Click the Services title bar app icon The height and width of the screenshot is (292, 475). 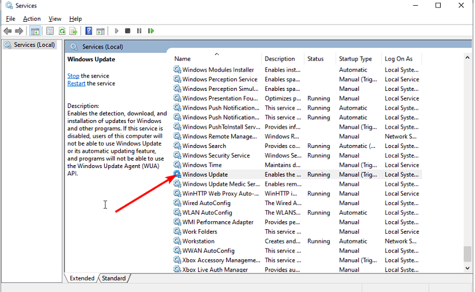(x=9, y=6)
